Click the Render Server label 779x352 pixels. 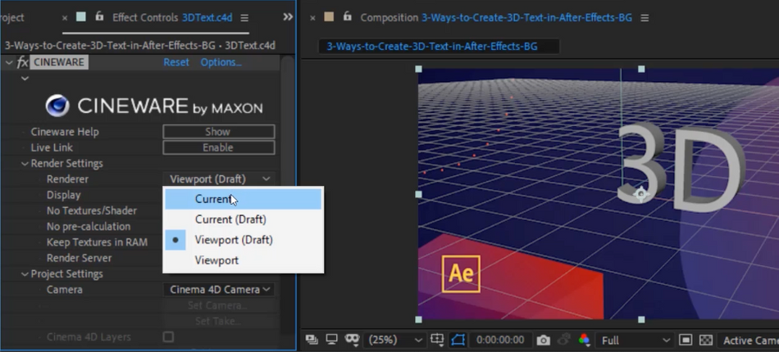(79, 259)
